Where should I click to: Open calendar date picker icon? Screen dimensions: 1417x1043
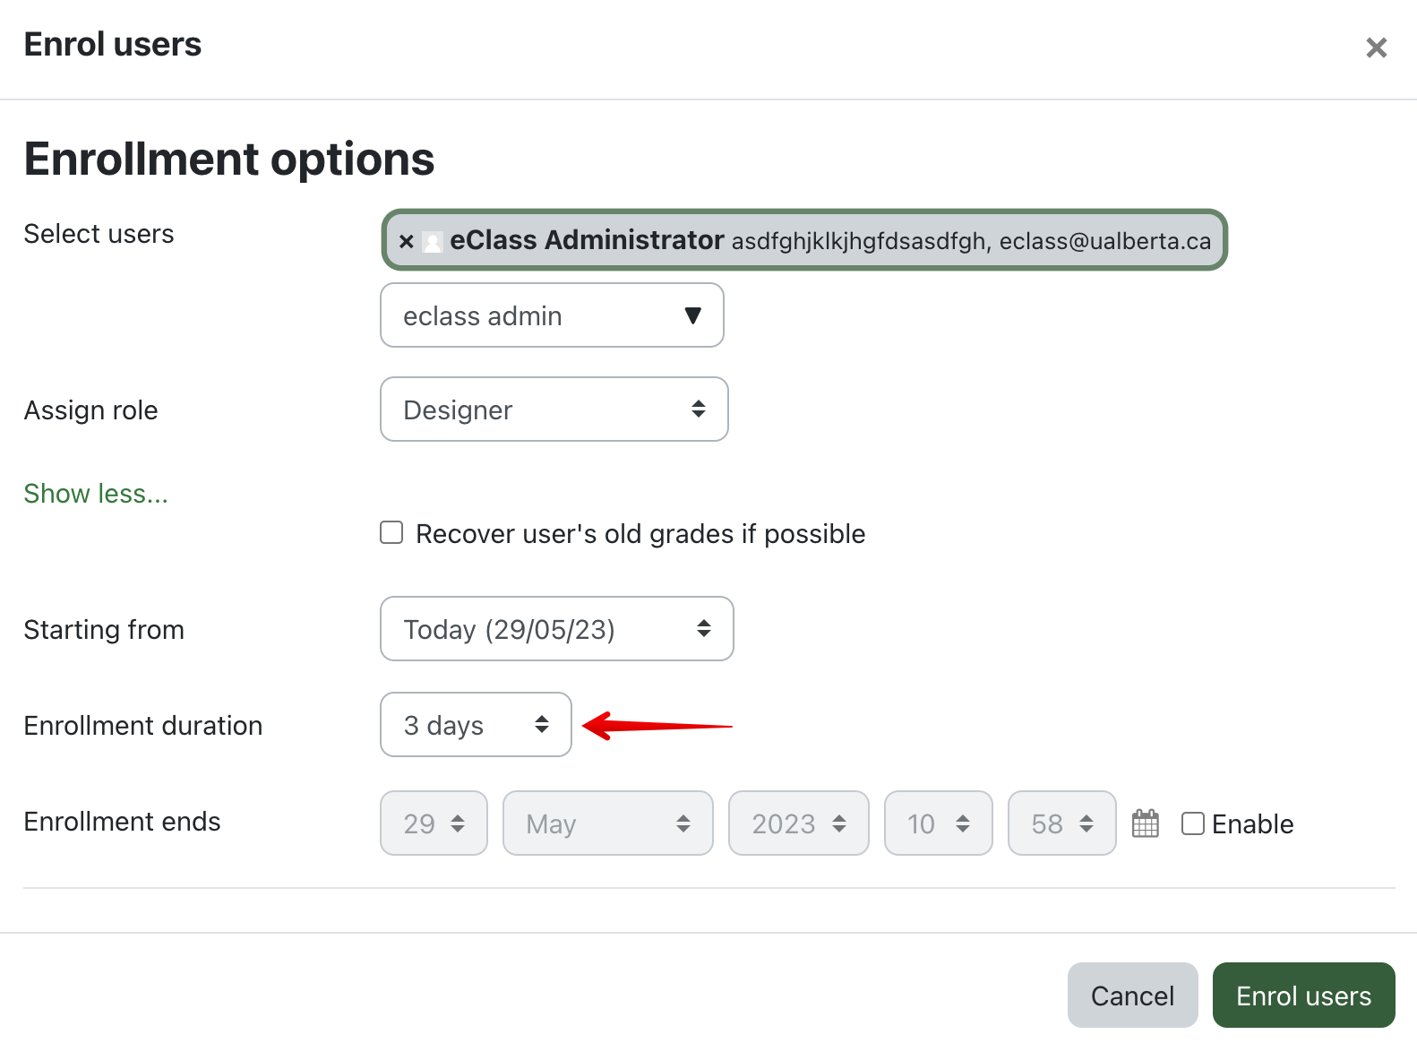point(1146,823)
